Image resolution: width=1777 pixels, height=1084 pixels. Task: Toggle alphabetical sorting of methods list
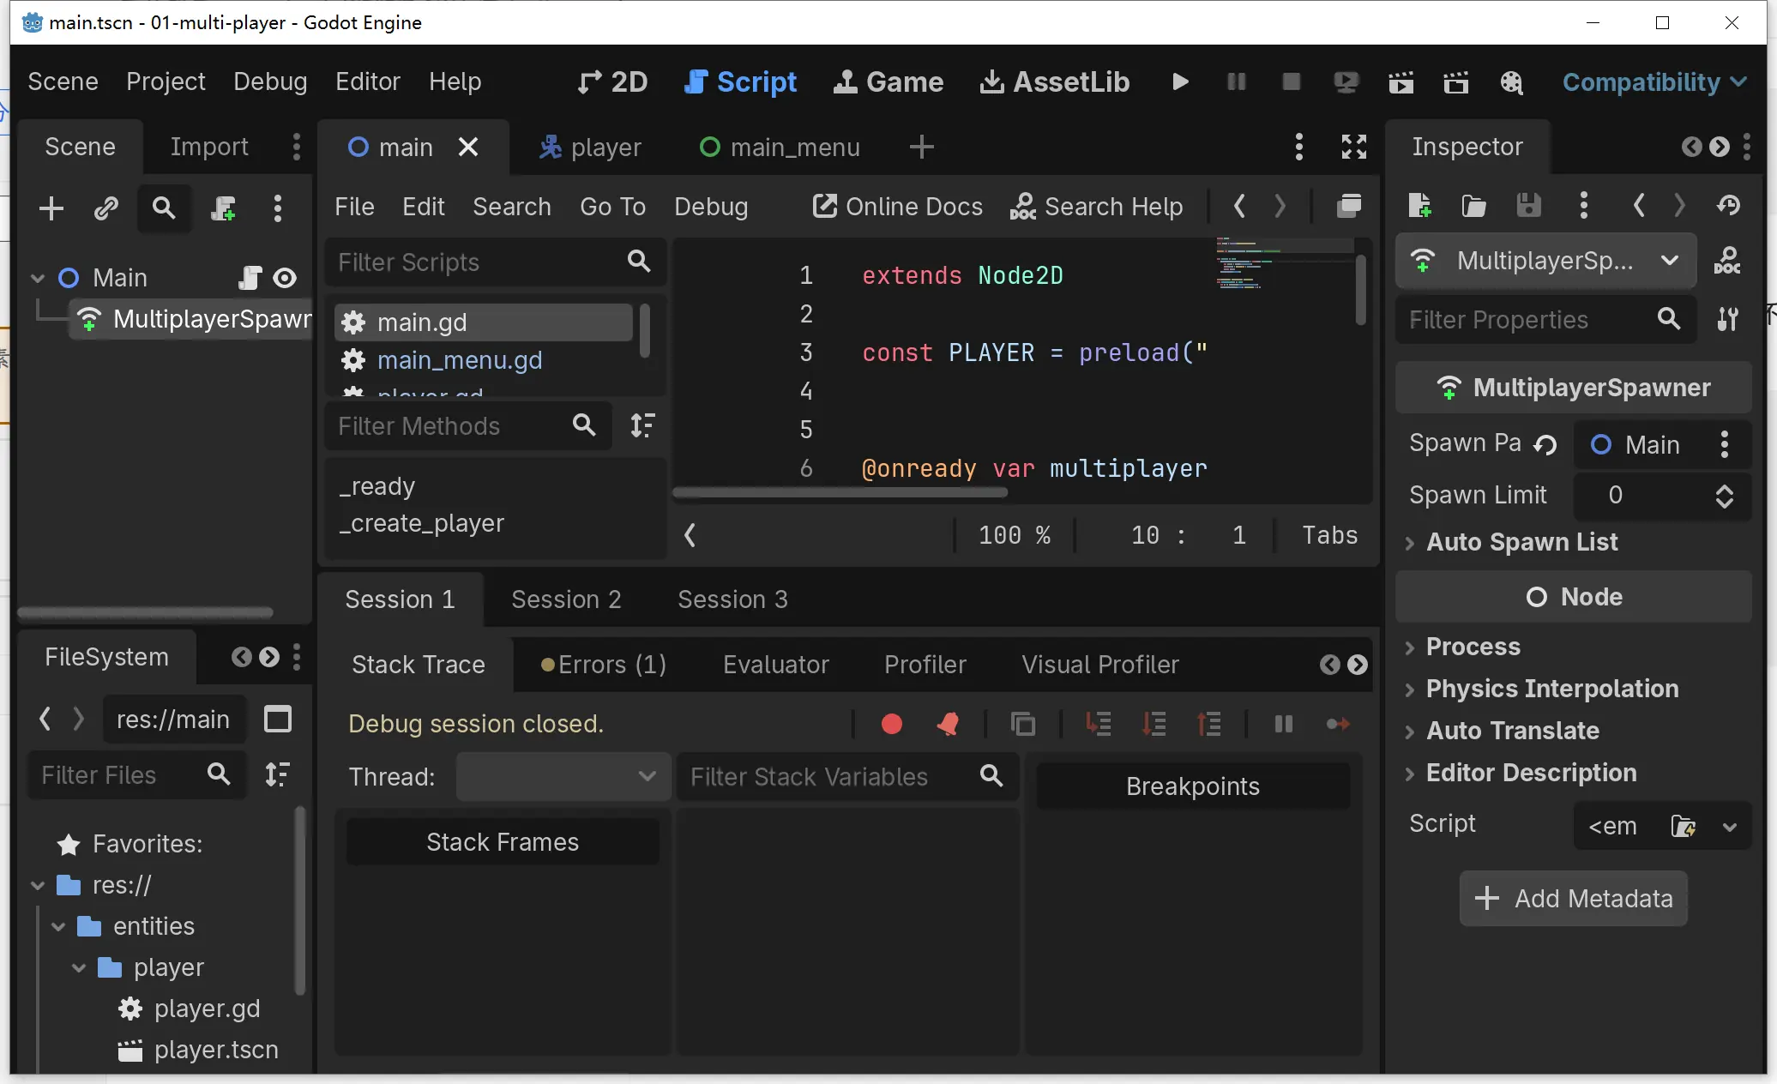pos(642,425)
